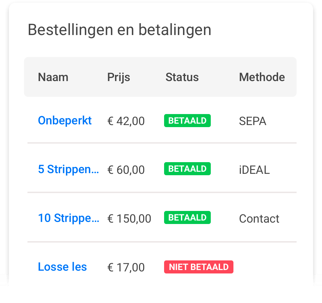Click the red NIET BETAALD badge
Screen dimensions: 322x303
(x=199, y=267)
